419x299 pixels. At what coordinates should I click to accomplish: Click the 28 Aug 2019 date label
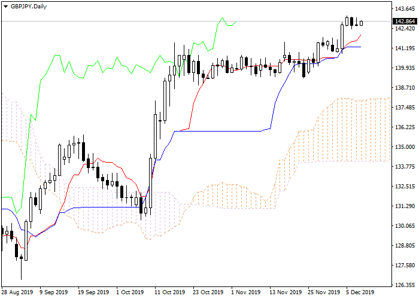point(17,292)
